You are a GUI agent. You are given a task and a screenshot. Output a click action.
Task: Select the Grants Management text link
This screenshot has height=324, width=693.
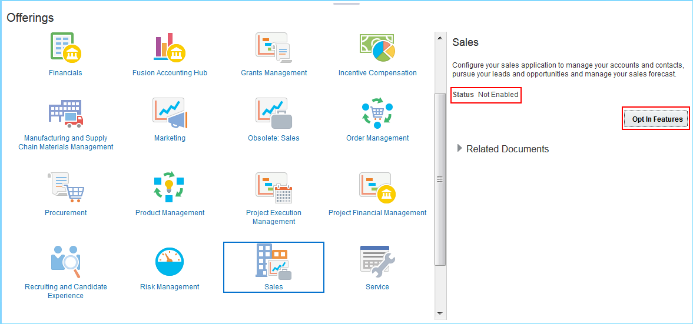pyautogui.click(x=274, y=73)
